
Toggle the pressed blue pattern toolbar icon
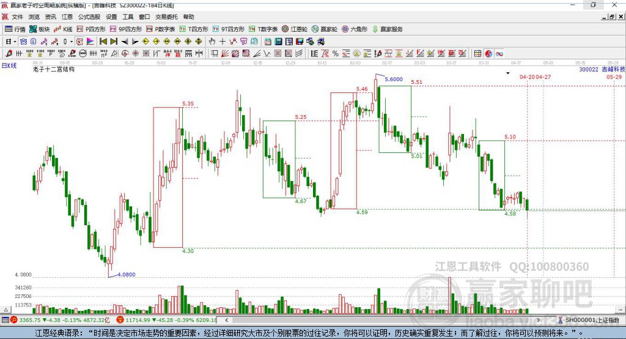click(23, 42)
